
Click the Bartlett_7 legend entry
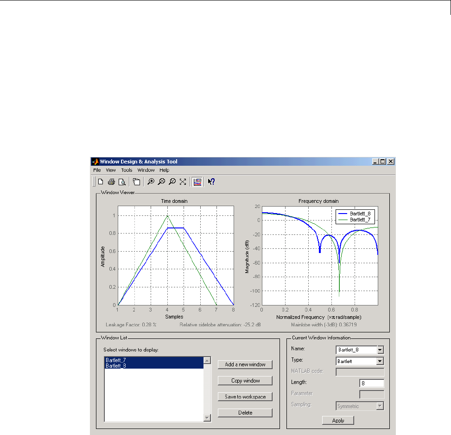[x=355, y=220]
